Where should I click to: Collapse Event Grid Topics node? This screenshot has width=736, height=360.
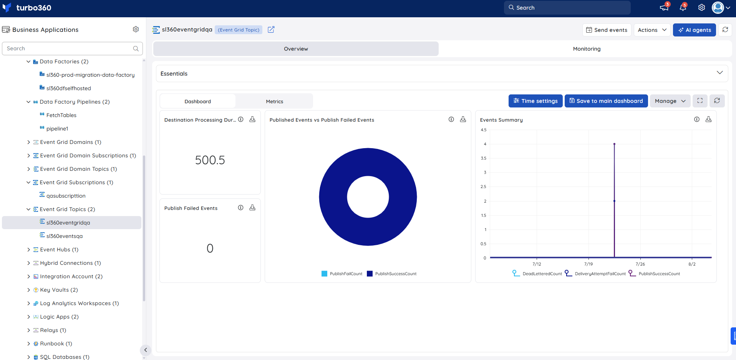[28, 209]
